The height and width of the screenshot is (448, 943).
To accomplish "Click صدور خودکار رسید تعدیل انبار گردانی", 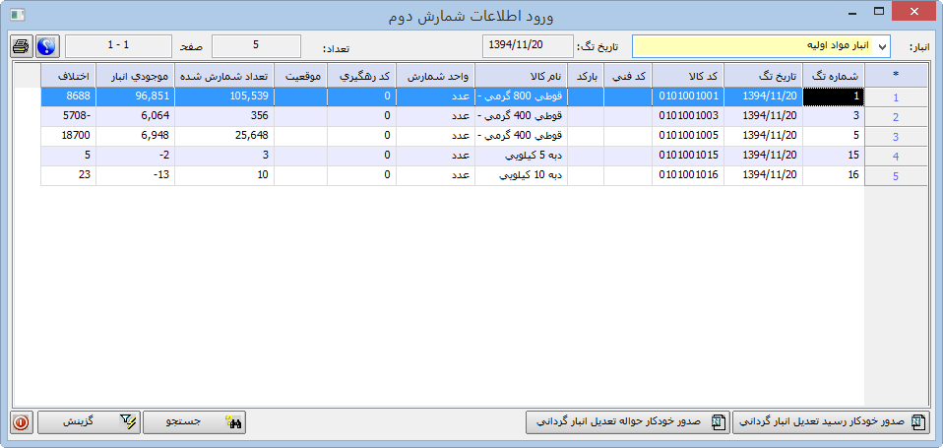I will coord(830,422).
